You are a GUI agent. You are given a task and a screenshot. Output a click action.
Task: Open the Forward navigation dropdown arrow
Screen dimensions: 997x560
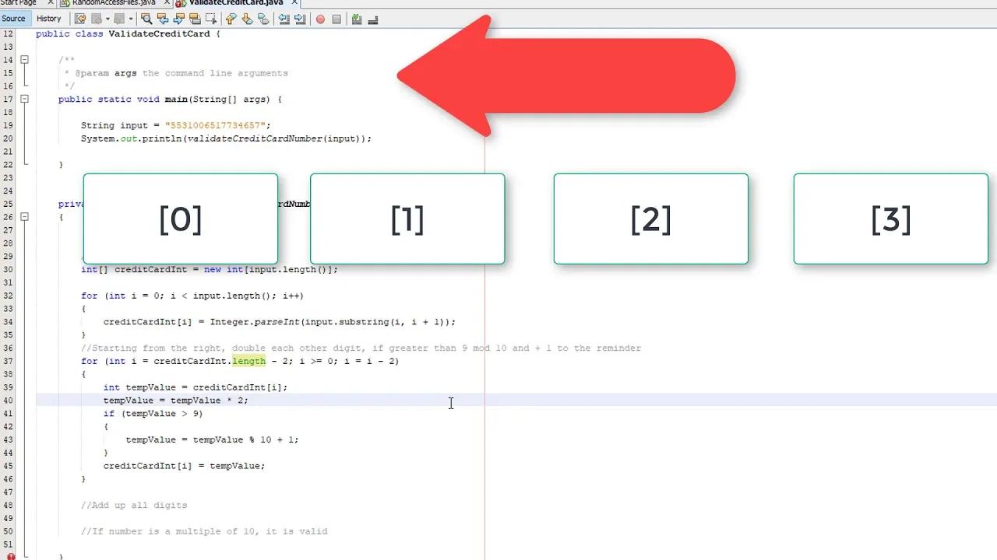[129, 19]
